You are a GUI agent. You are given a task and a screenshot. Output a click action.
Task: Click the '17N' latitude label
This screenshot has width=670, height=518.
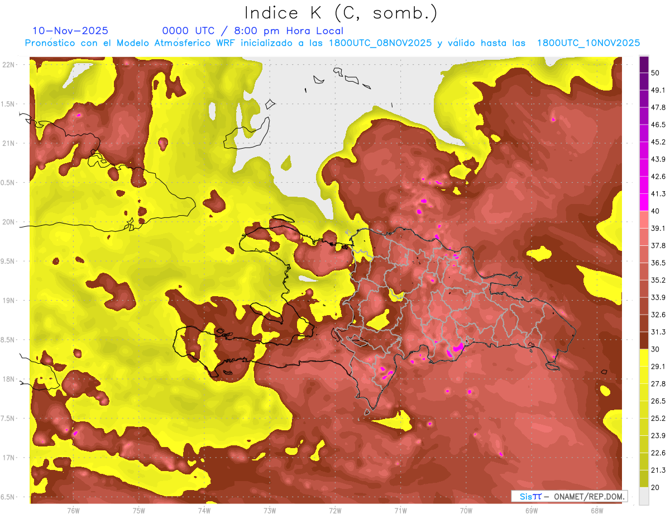point(8,458)
